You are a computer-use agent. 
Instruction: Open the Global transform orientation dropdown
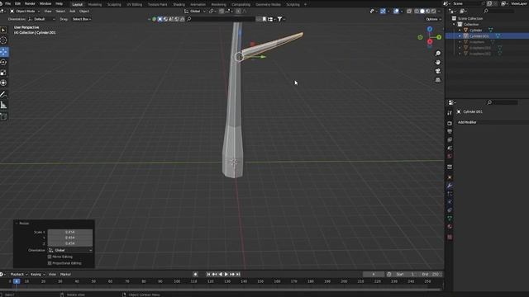tap(195, 11)
